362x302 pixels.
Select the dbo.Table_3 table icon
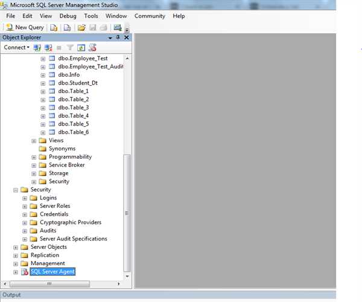point(52,108)
